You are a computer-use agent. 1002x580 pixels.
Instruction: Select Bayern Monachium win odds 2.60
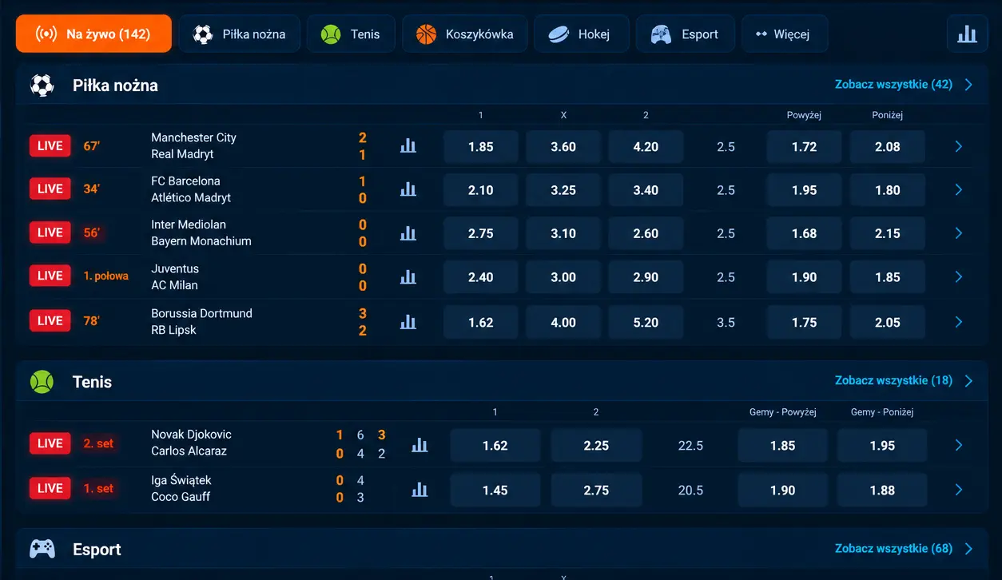click(x=646, y=233)
